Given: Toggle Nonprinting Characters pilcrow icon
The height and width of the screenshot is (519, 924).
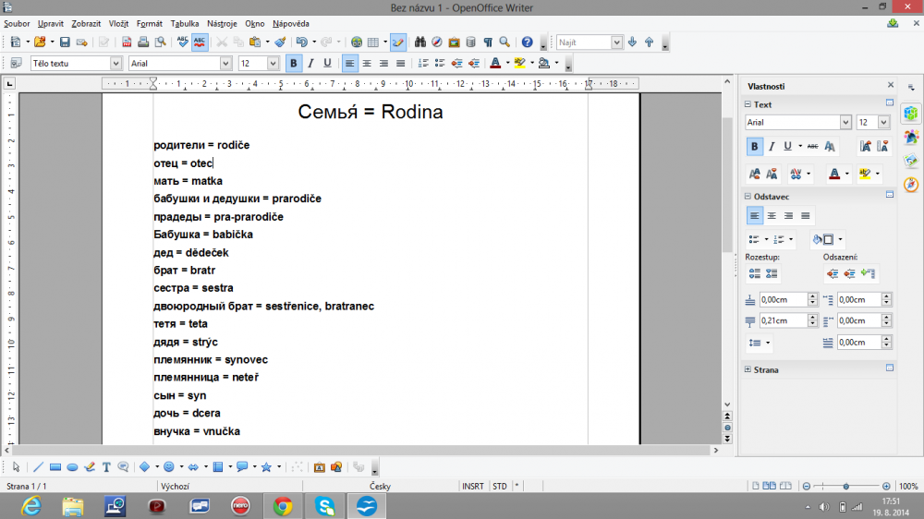Looking at the screenshot, I should tap(488, 42).
